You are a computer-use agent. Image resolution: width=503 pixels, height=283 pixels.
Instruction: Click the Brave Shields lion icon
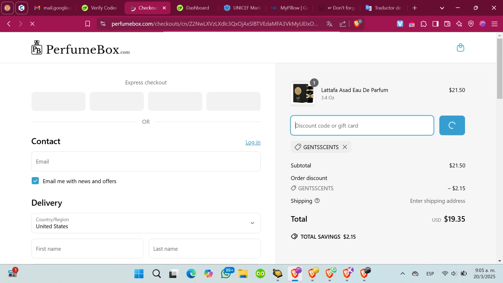(357, 24)
